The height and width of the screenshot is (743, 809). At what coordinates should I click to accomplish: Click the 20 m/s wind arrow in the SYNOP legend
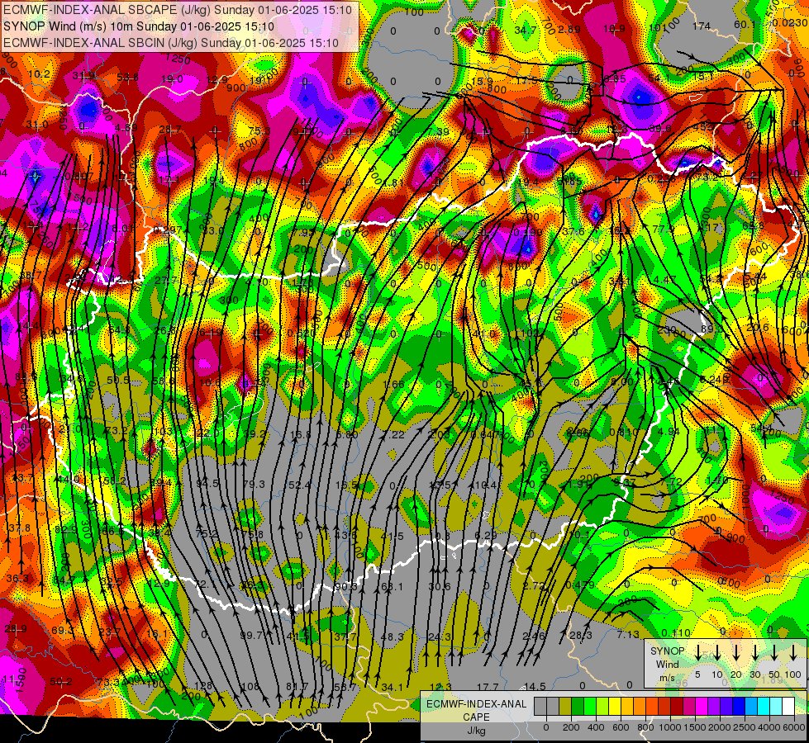click(736, 653)
